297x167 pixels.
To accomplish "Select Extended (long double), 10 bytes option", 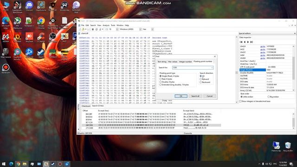I will pyautogui.click(x=174, y=85).
